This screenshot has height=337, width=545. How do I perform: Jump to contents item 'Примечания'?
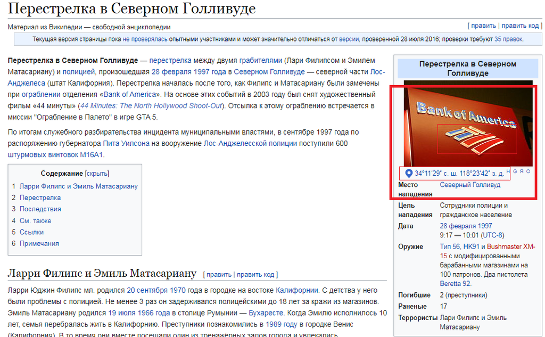(39, 243)
